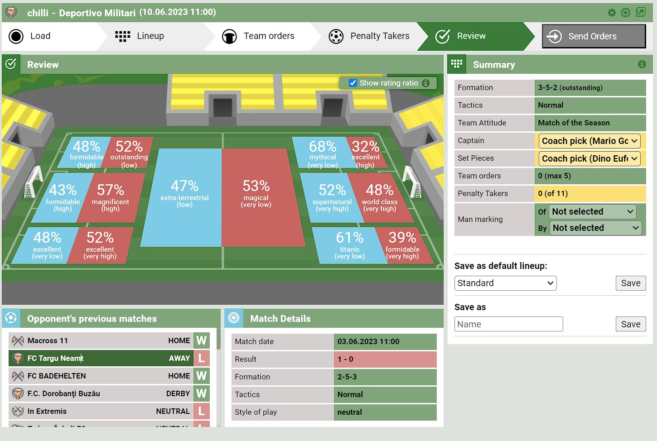
Task: Open the Set Pieces coach pick dropdown
Action: [x=589, y=158]
